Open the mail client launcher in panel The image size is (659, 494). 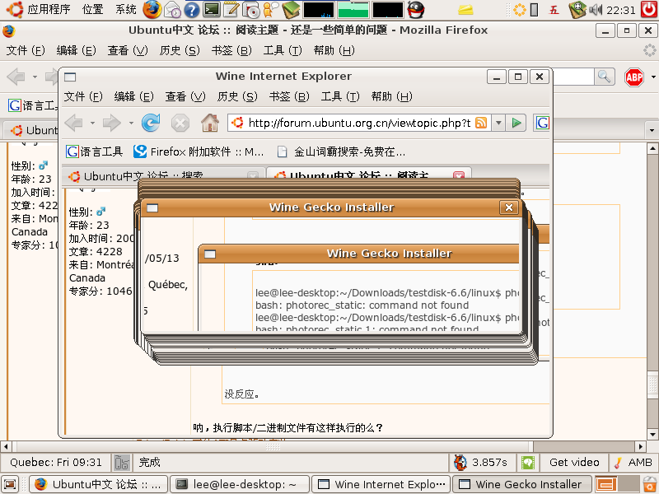tap(172, 9)
